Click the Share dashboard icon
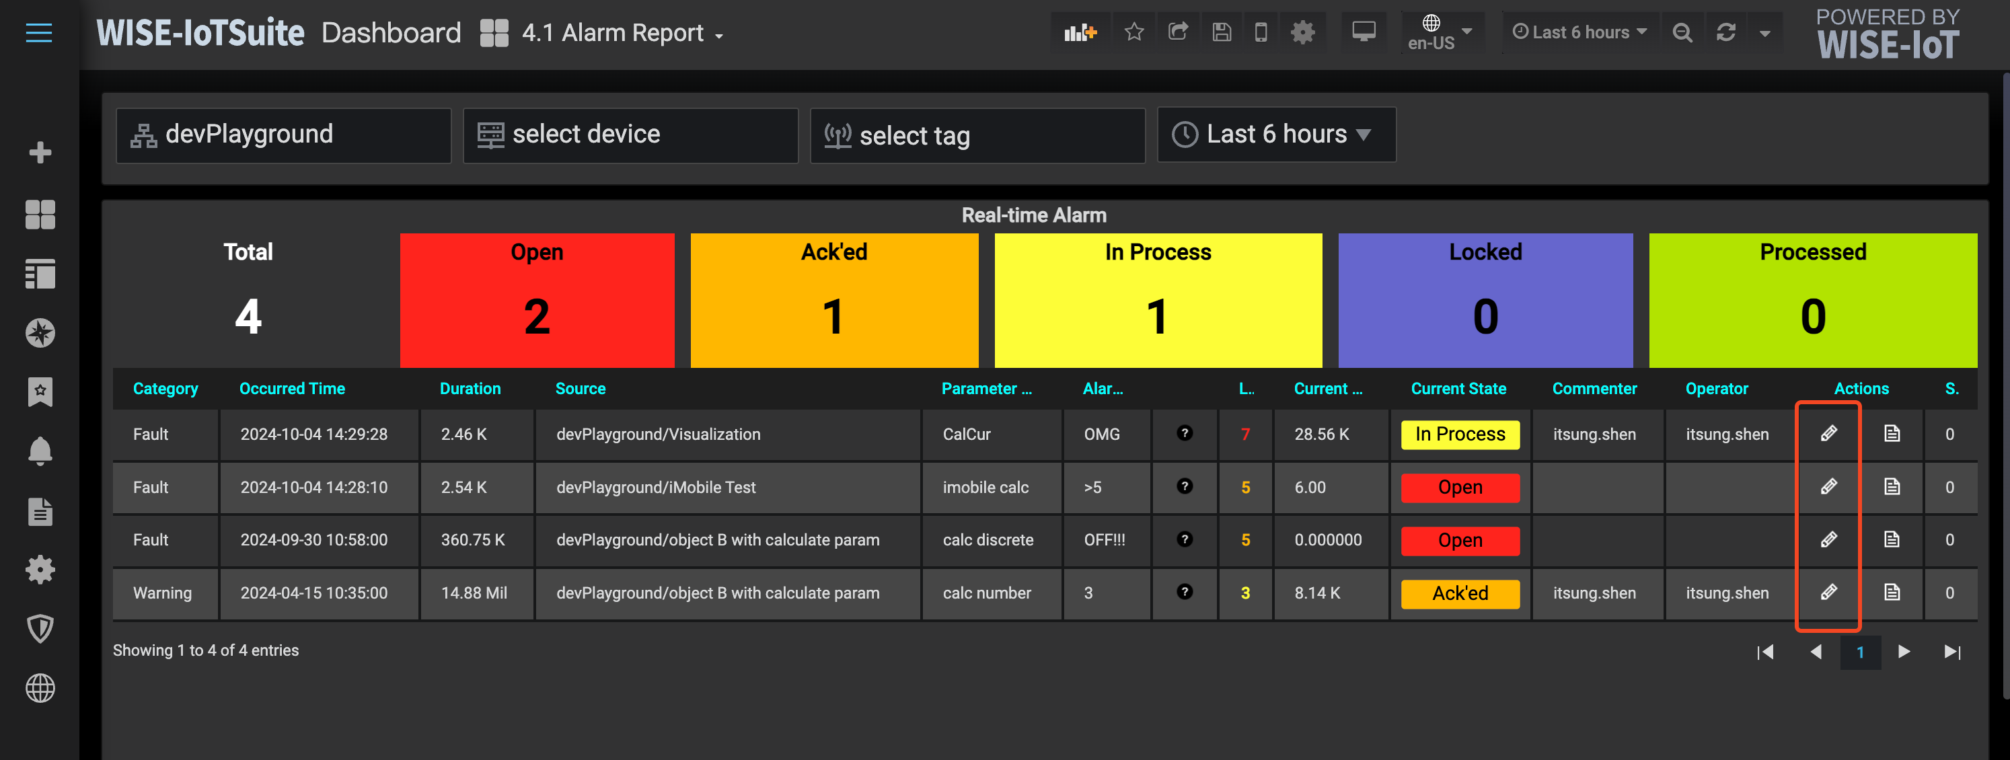 (x=1177, y=33)
